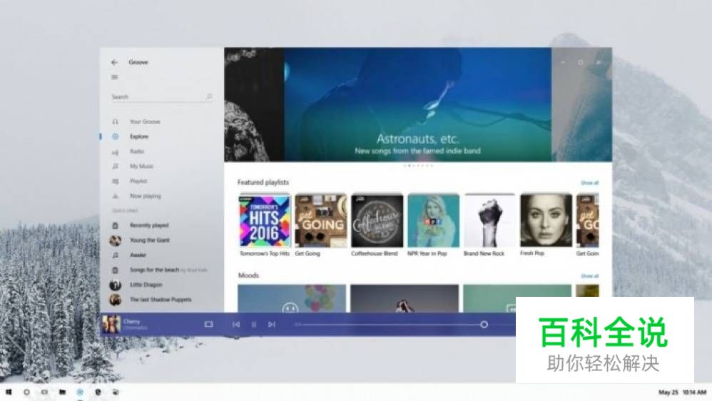The width and height of the screenshot is (712, 401).
Task: Select Radio in the sidebar
Action: 136,151
